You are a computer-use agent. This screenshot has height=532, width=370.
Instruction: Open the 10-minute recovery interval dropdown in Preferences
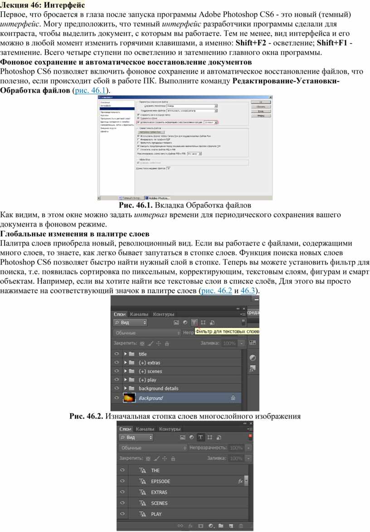(211, 122)
